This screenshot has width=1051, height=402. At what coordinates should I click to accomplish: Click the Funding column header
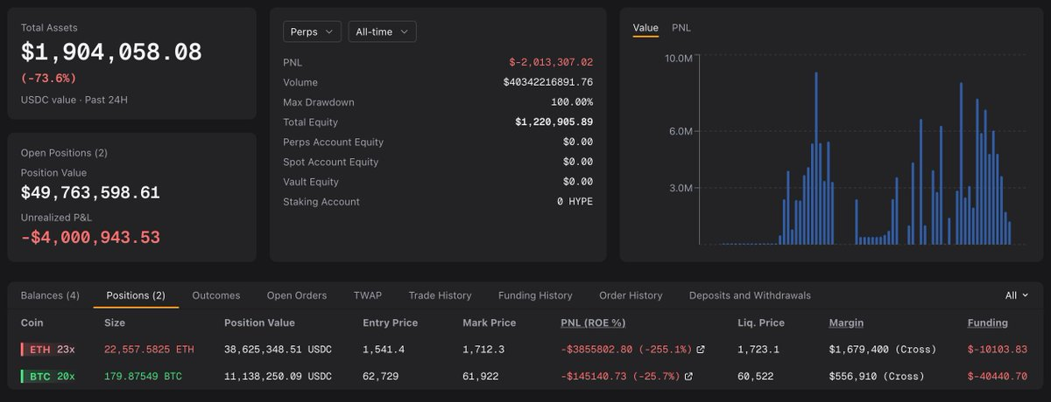click(x=987, y=322)
